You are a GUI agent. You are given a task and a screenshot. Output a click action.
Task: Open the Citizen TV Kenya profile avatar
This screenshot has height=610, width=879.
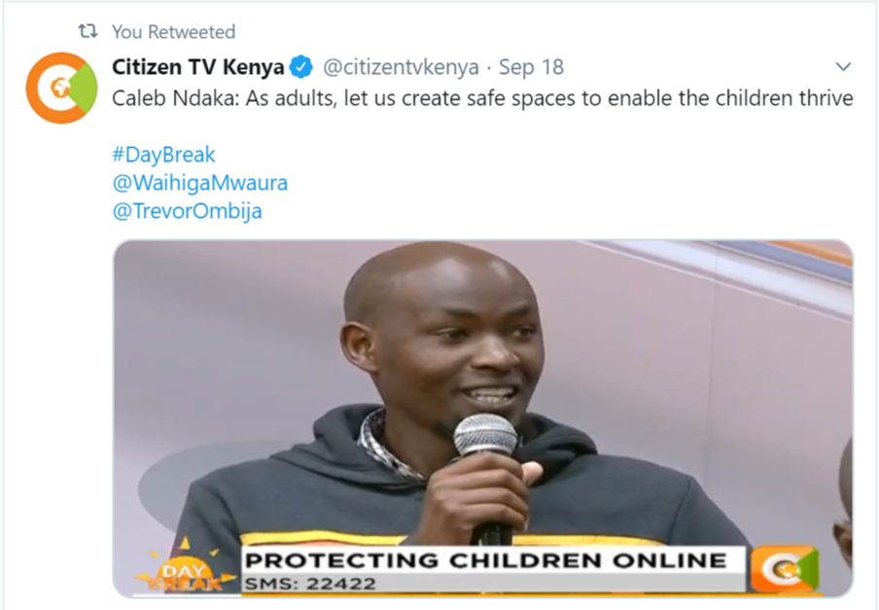pyautogui.click(x=61, y=88)
